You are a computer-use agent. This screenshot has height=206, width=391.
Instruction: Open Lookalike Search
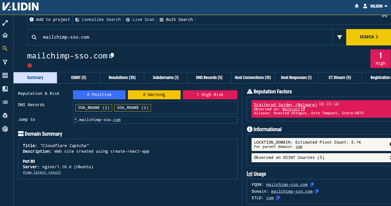[x=98, y=19]
